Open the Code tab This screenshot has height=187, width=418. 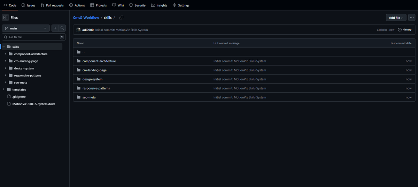[10, 5]
